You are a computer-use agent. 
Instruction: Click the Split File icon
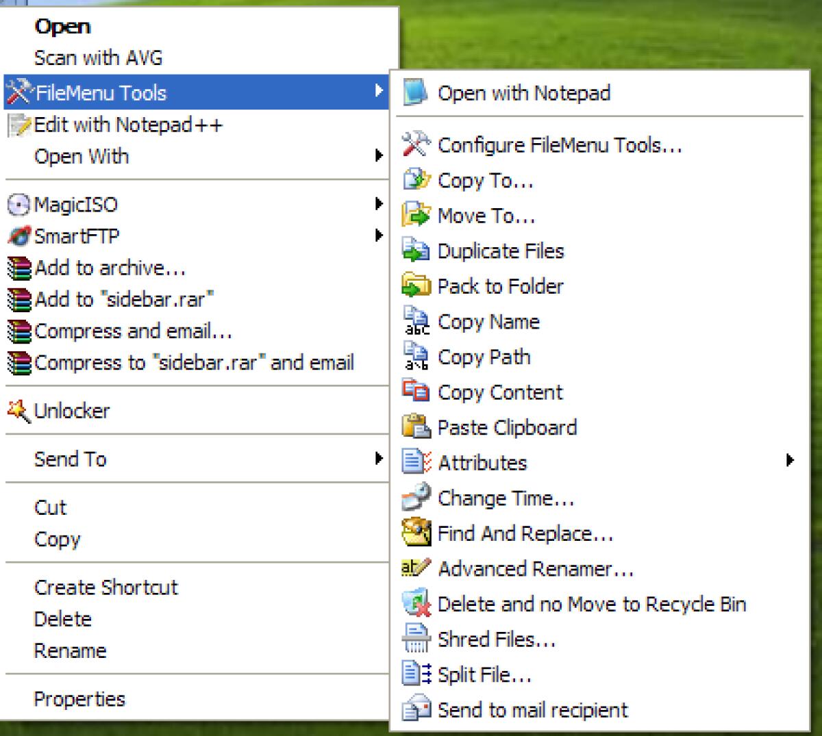tap(417, 674)
